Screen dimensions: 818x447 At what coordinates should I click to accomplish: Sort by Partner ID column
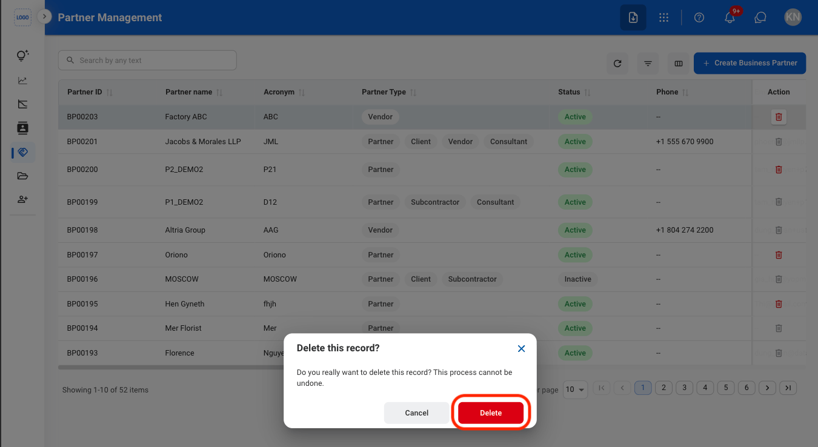90,92
